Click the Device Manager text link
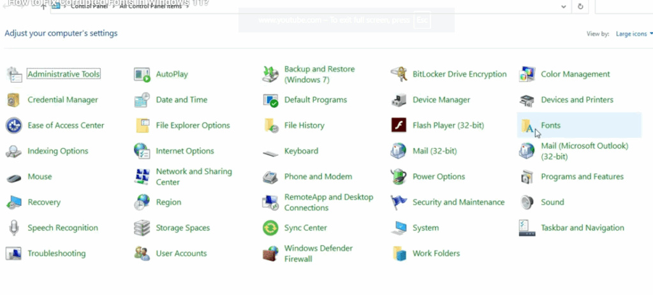Screen dimensions: 653x295 [441, 100]
